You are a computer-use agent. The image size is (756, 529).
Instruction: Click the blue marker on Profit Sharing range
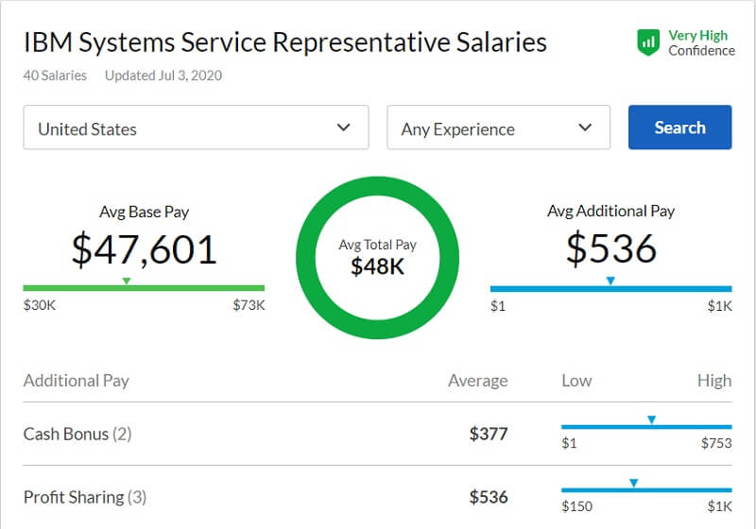click(633, 483)
